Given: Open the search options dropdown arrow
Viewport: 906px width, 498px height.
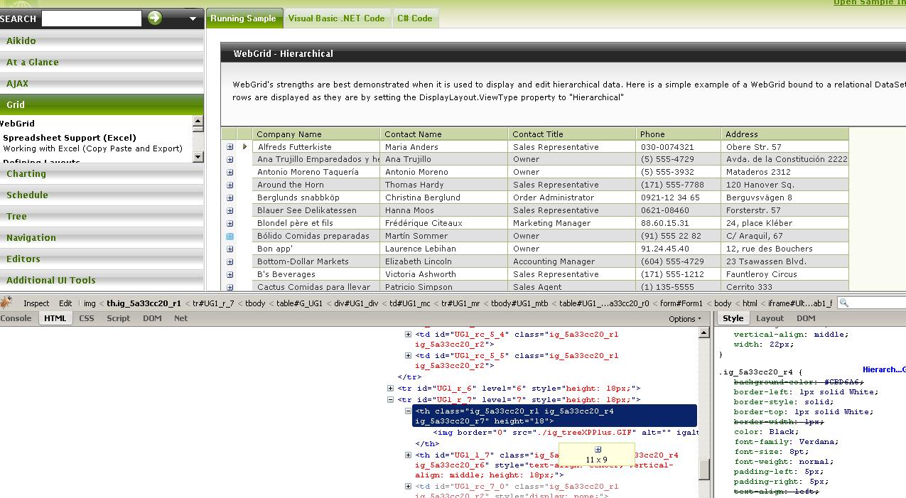Looking at the screenshot, I should (x=193, y=18).
